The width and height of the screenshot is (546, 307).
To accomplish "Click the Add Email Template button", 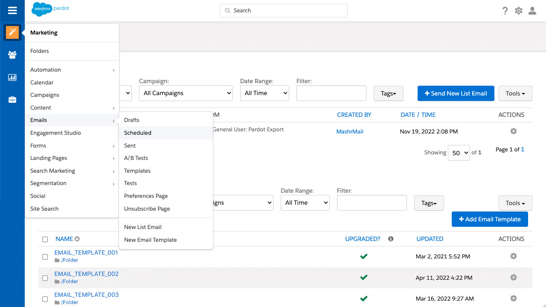I will (490, 219).
